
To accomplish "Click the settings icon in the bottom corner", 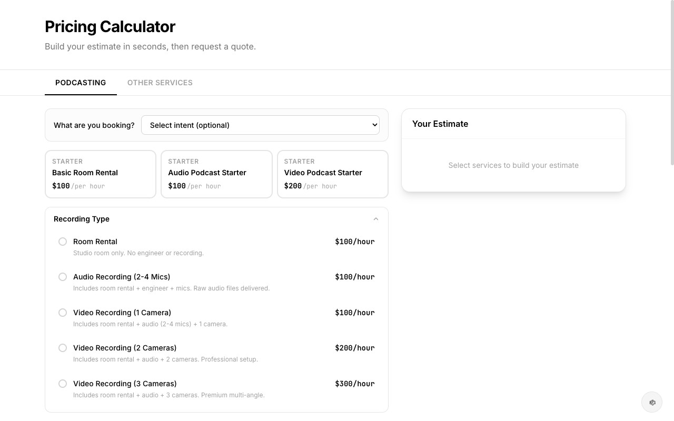I will (x=652, y=403).
